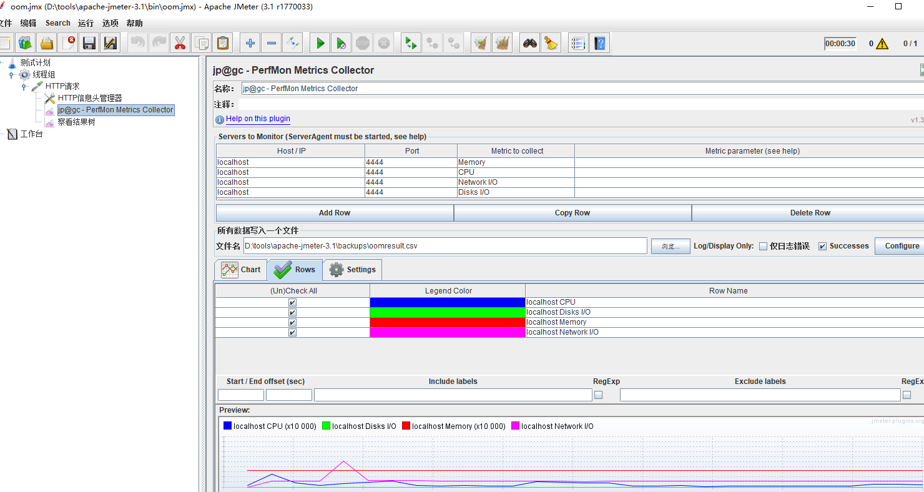Click the red localhost Memory color swatch
This screenshot has height=492, width=924.
[448, 322]
